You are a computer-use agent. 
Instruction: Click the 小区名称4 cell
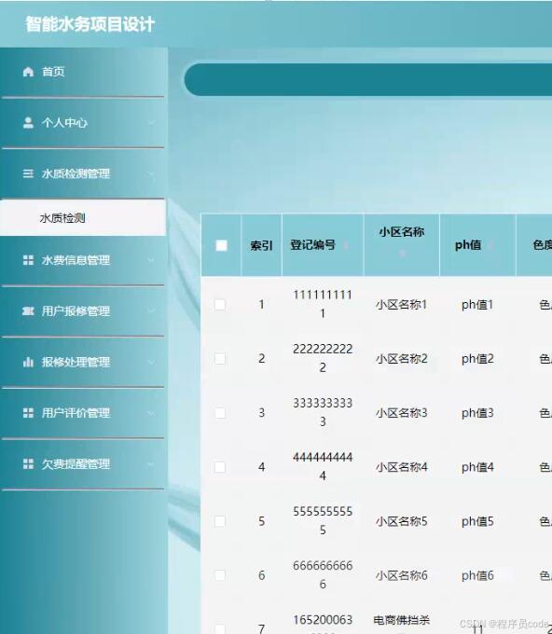click(x=402, y=467)
